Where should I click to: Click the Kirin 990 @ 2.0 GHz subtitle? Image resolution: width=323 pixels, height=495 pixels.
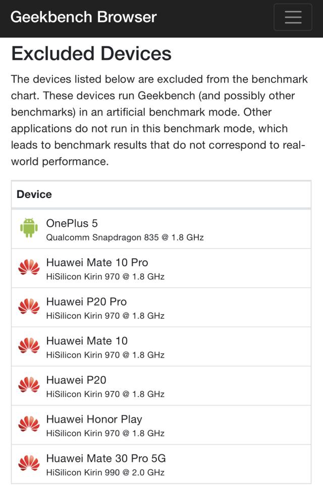[105, 473]
